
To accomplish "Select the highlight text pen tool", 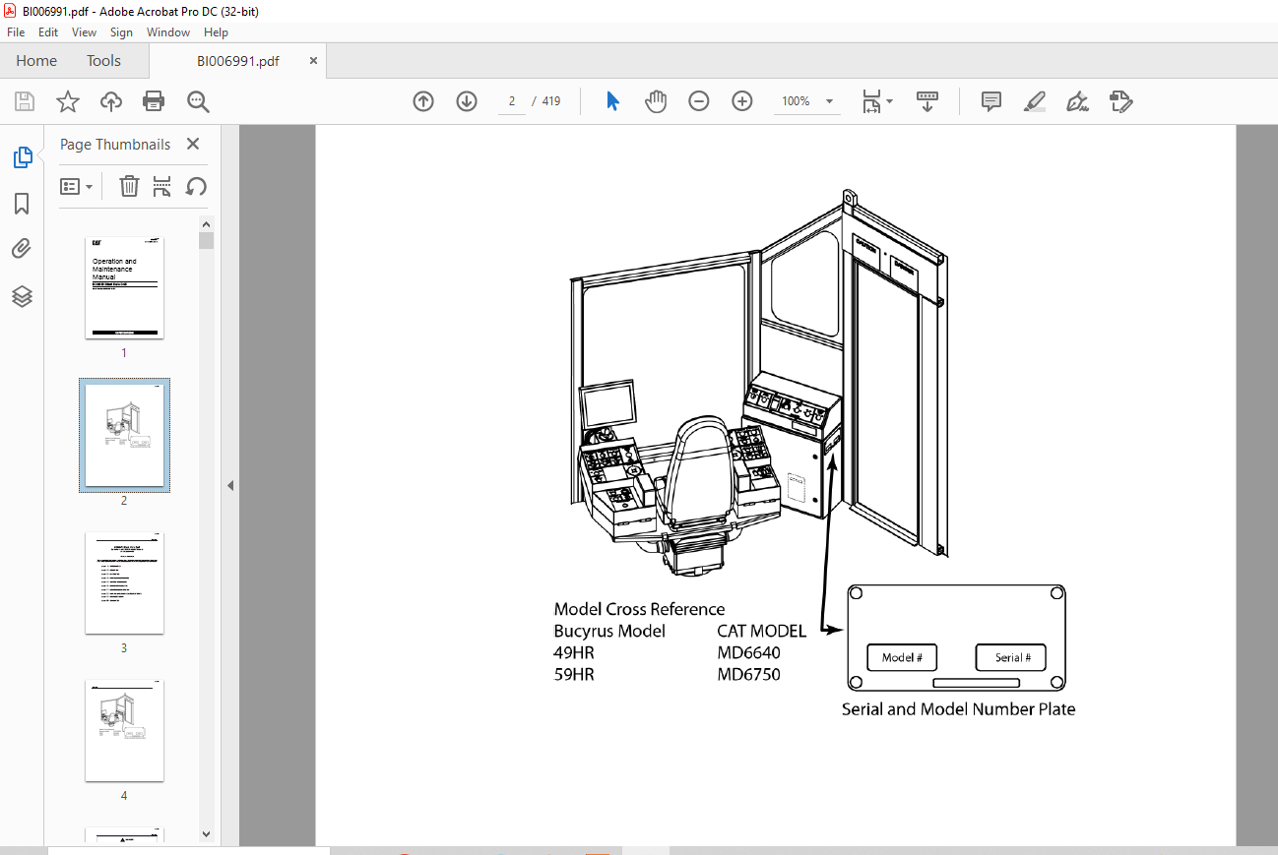I will click(x=1035, y=101).
